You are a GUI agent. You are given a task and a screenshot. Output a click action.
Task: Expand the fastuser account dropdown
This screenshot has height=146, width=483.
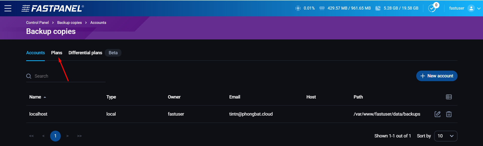pos(479,8)
